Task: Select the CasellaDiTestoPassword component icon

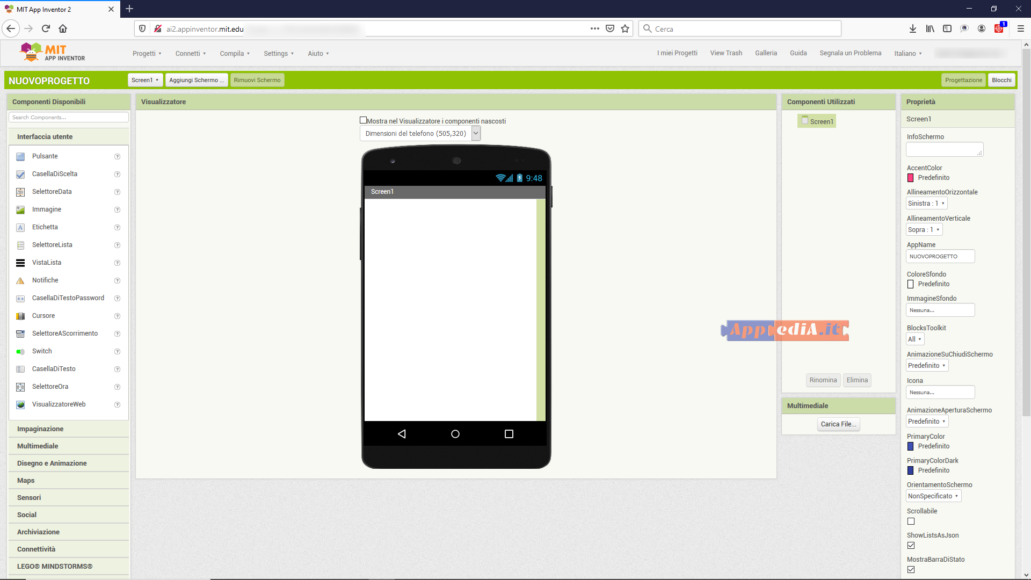Action: 20,299
